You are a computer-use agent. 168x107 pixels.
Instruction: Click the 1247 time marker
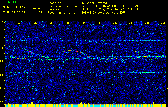[114, 23]
